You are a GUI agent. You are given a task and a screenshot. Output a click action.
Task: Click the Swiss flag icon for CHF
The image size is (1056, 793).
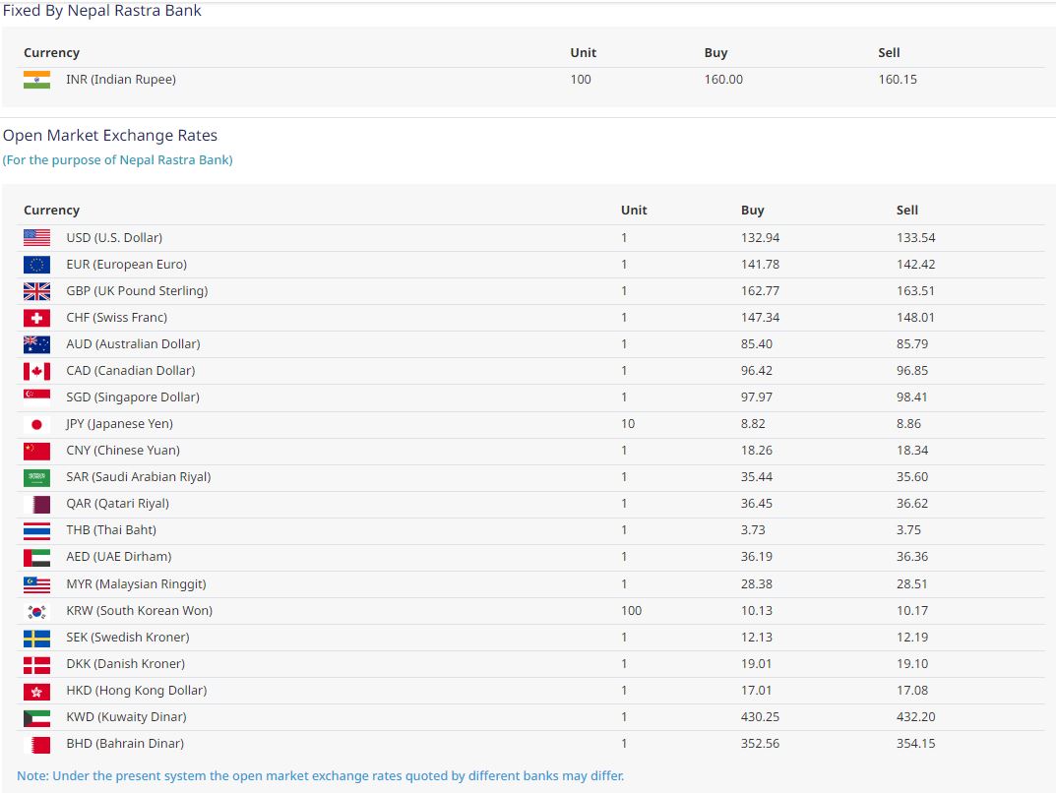pyautogui.click(x=36, y=318)
